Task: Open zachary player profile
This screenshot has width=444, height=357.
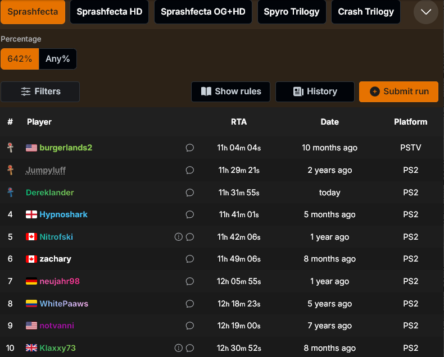Action: [55, 259]
